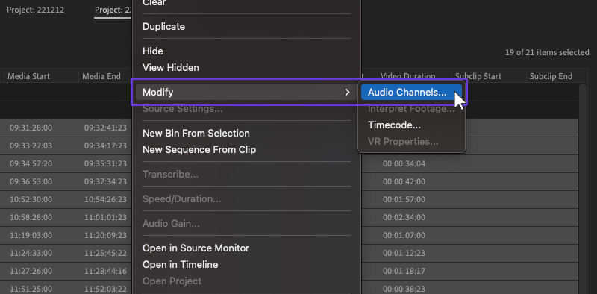The width and height of the screenshot is (597, 294).
Task: Click New Bin From Selection
Action: click(196, 134)
